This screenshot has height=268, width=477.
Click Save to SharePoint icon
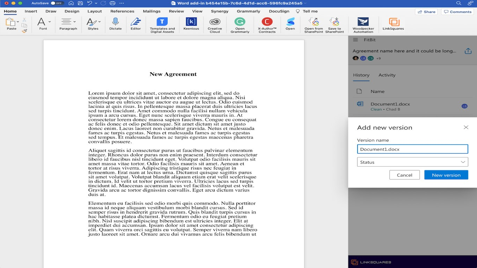click(334, 22)
